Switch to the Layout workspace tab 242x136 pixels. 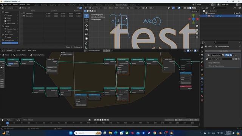(x=36, y=5)
